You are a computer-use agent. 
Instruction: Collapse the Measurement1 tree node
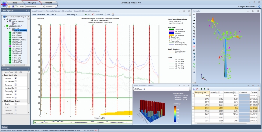click(x=5, y=26)
